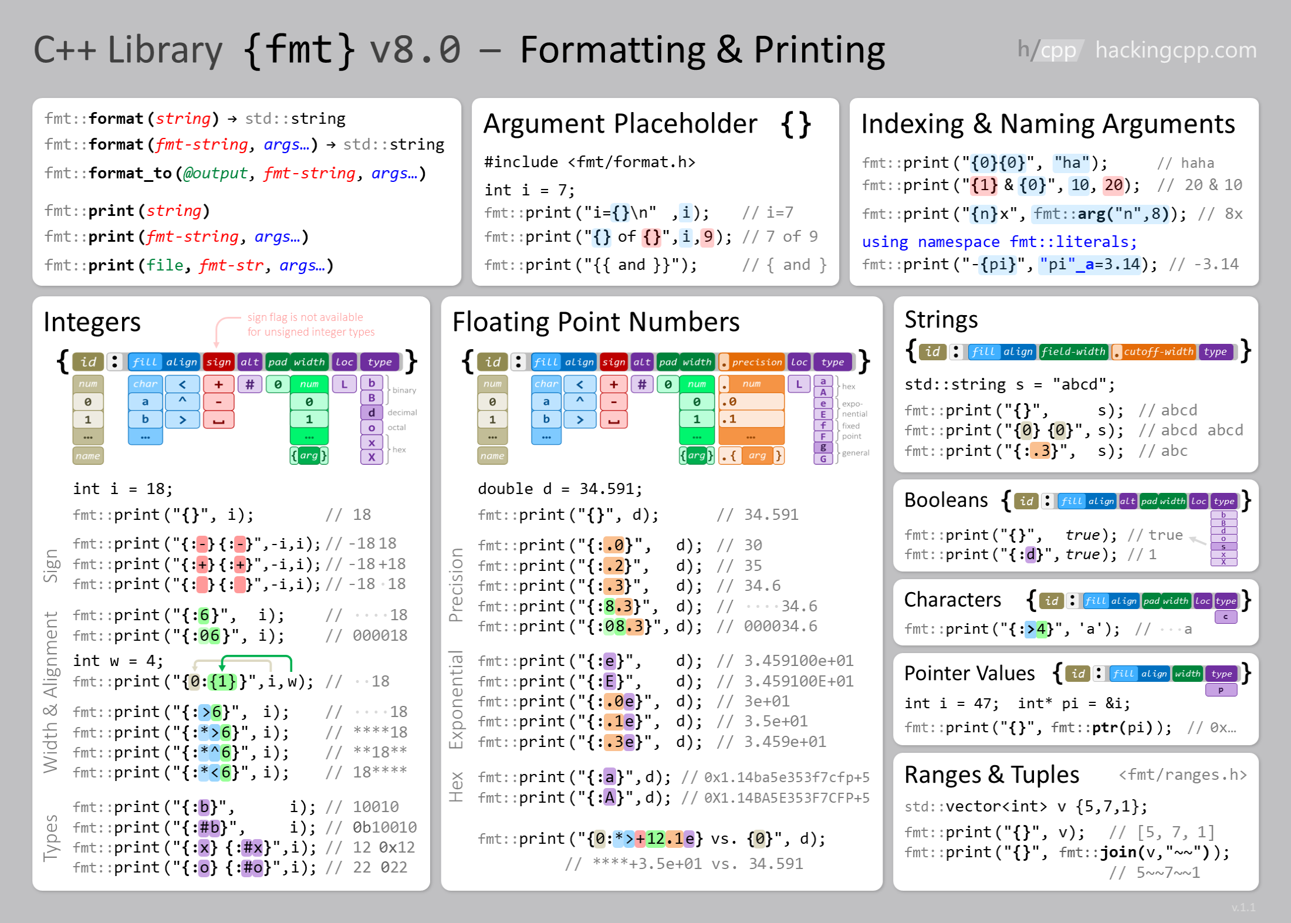The width and height of the screenshot is (1291, 923).
Task: Click the purple lowercase x hex type box
Action: pos(371,442)
